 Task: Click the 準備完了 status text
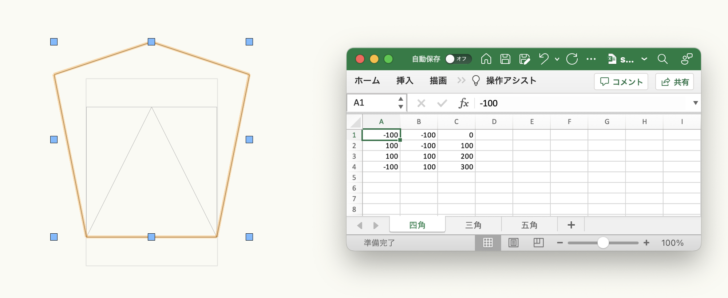click(379, 243)
